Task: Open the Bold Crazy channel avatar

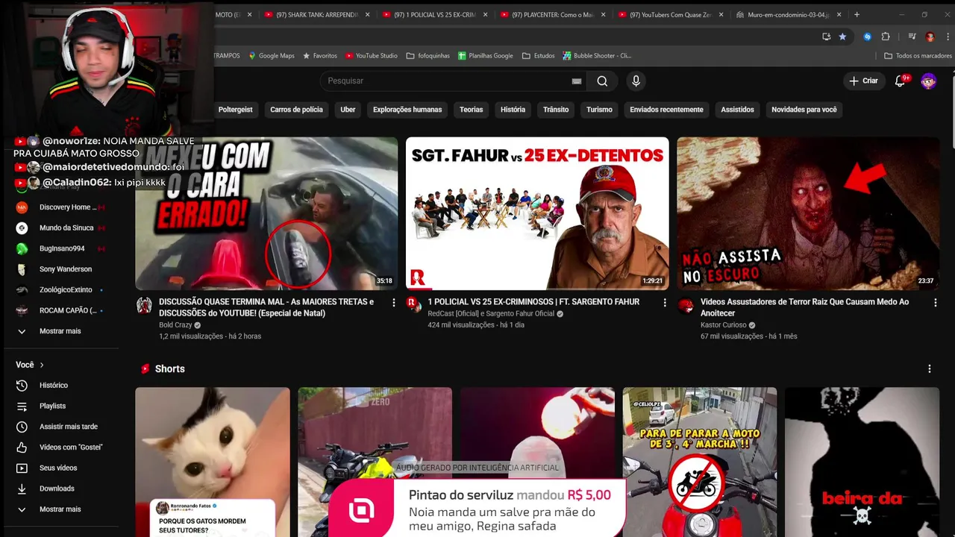Action: 144,305
